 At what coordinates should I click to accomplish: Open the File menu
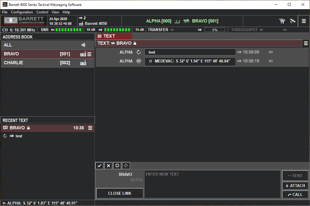click(x=5, y=12)
